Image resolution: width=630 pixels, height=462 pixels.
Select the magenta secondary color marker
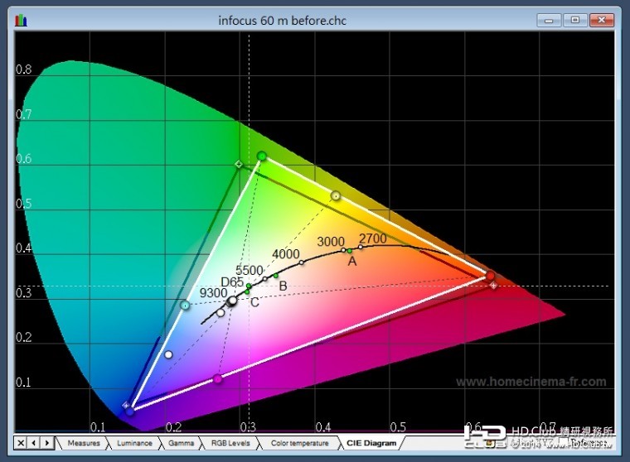click(218, 378)
